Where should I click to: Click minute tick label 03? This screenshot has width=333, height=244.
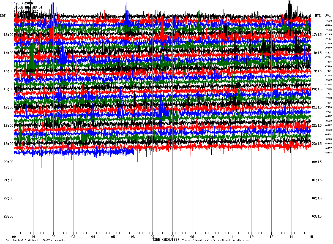coord(73,237)
